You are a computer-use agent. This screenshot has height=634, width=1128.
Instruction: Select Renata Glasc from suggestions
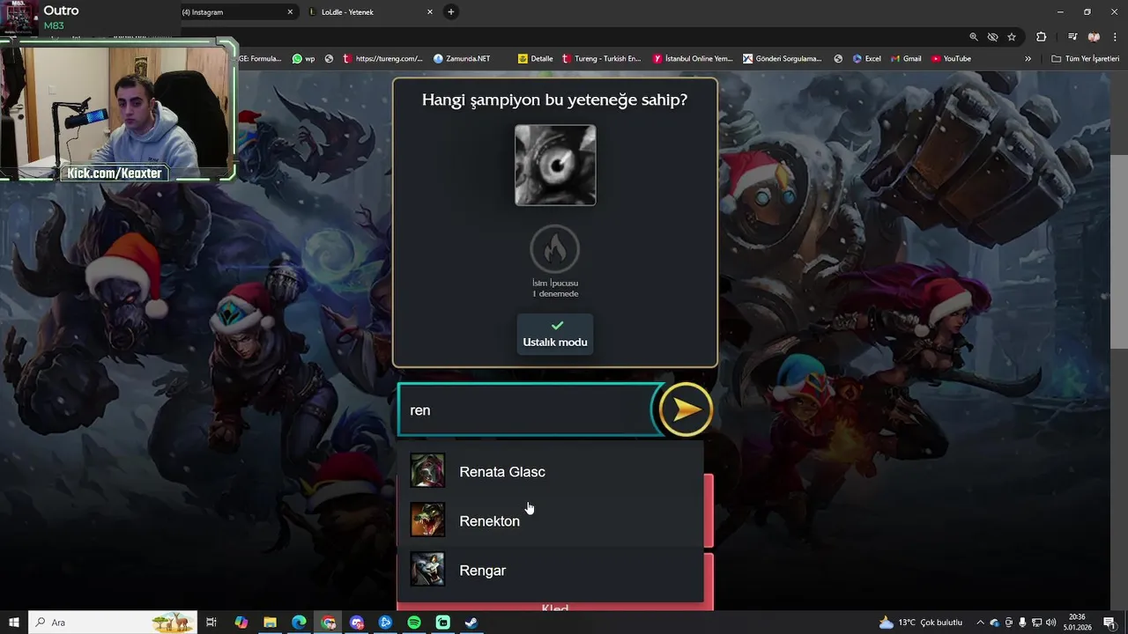(x=551, y=472)
